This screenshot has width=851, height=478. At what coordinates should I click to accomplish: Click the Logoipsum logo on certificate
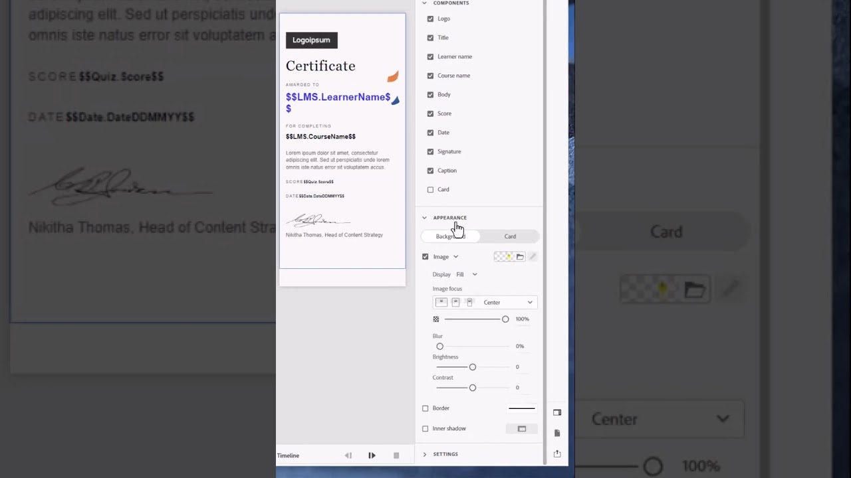point(312,40)
